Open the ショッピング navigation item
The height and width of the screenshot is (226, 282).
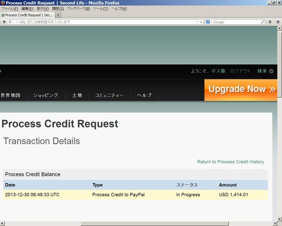pos(46,95)
